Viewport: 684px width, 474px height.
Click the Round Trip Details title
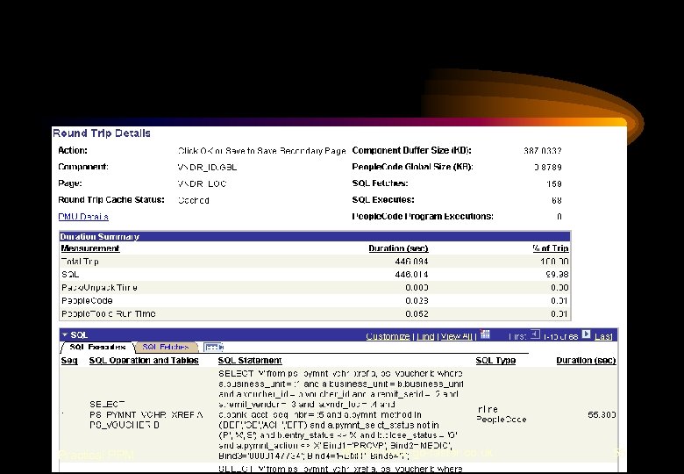pyautogui.click(x=102, y=133)
